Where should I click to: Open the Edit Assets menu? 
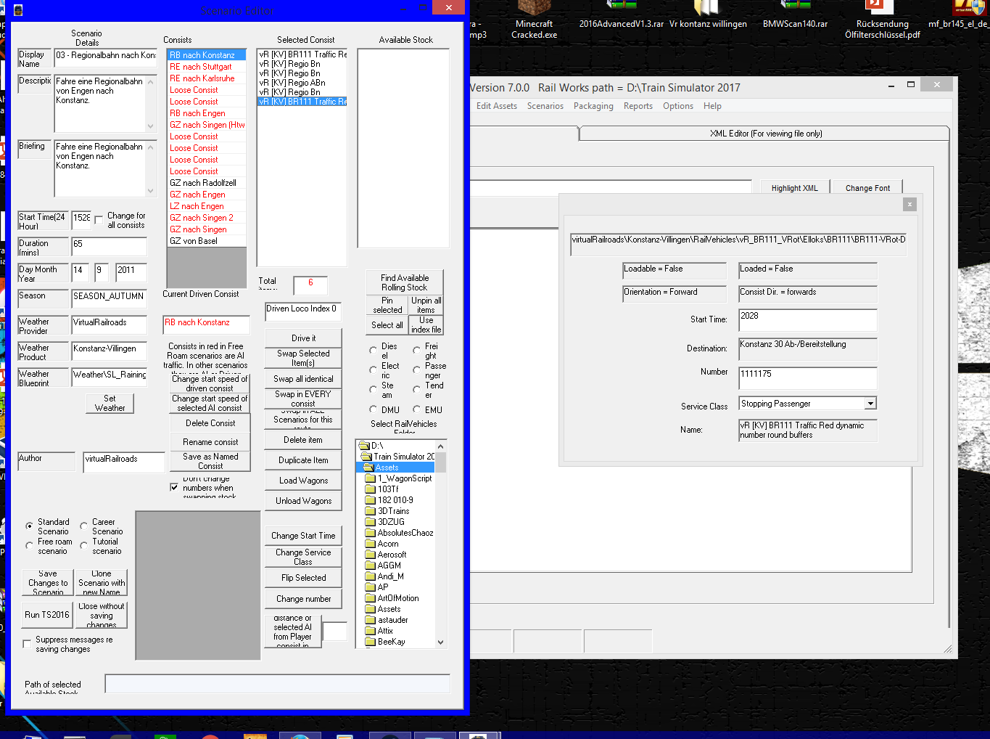pyautogui.click(x=497, y=106)
